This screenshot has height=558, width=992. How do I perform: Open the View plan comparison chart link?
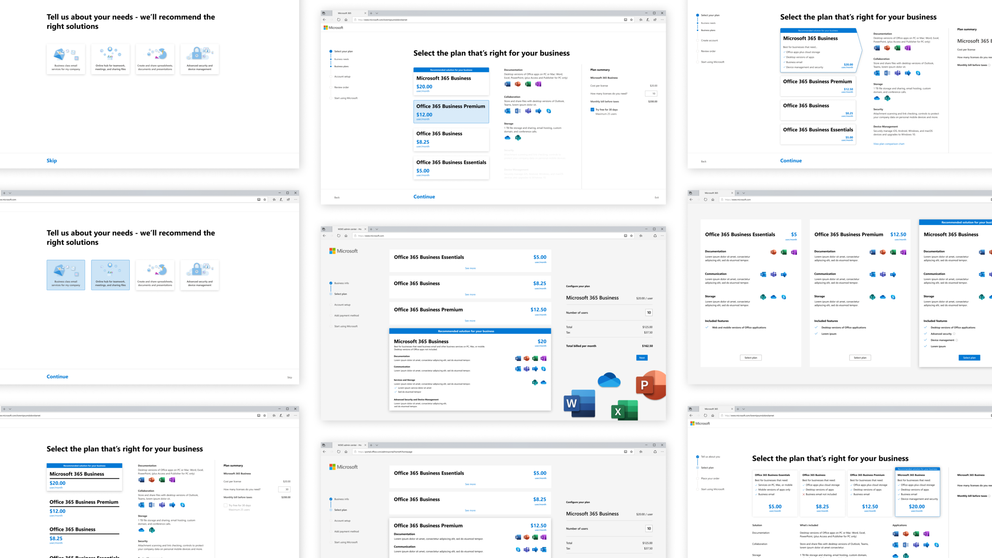pos(888,144)
